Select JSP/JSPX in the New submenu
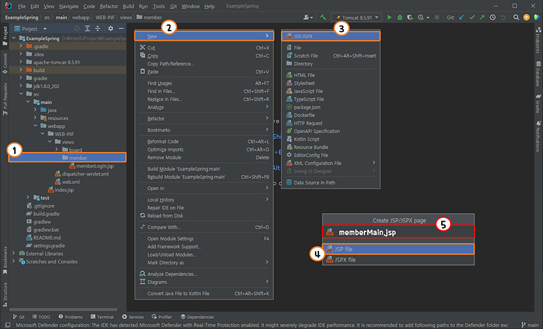Image resolution: width=543 pixels, height=329 pixels. (x=331, y=36)
